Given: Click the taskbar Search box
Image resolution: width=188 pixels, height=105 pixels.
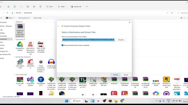Looking at the screenshot, I should (77, 101).
